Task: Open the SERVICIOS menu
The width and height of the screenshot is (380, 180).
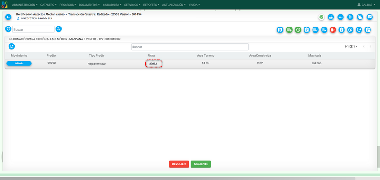Action: point(133,5)
